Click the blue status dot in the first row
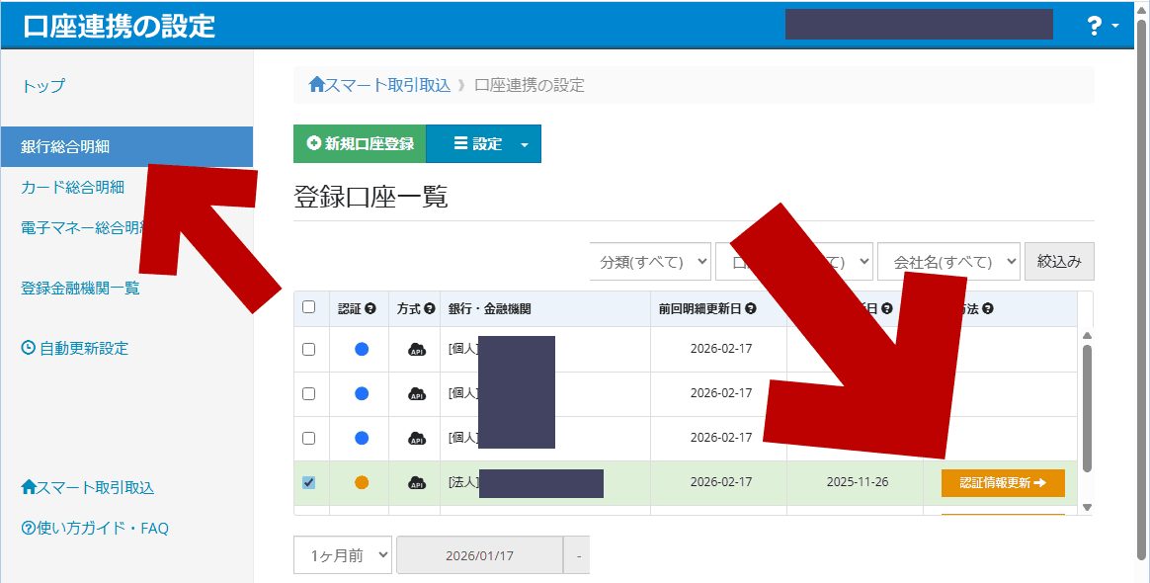The image size is (1150, 583). tap(362, 349)
